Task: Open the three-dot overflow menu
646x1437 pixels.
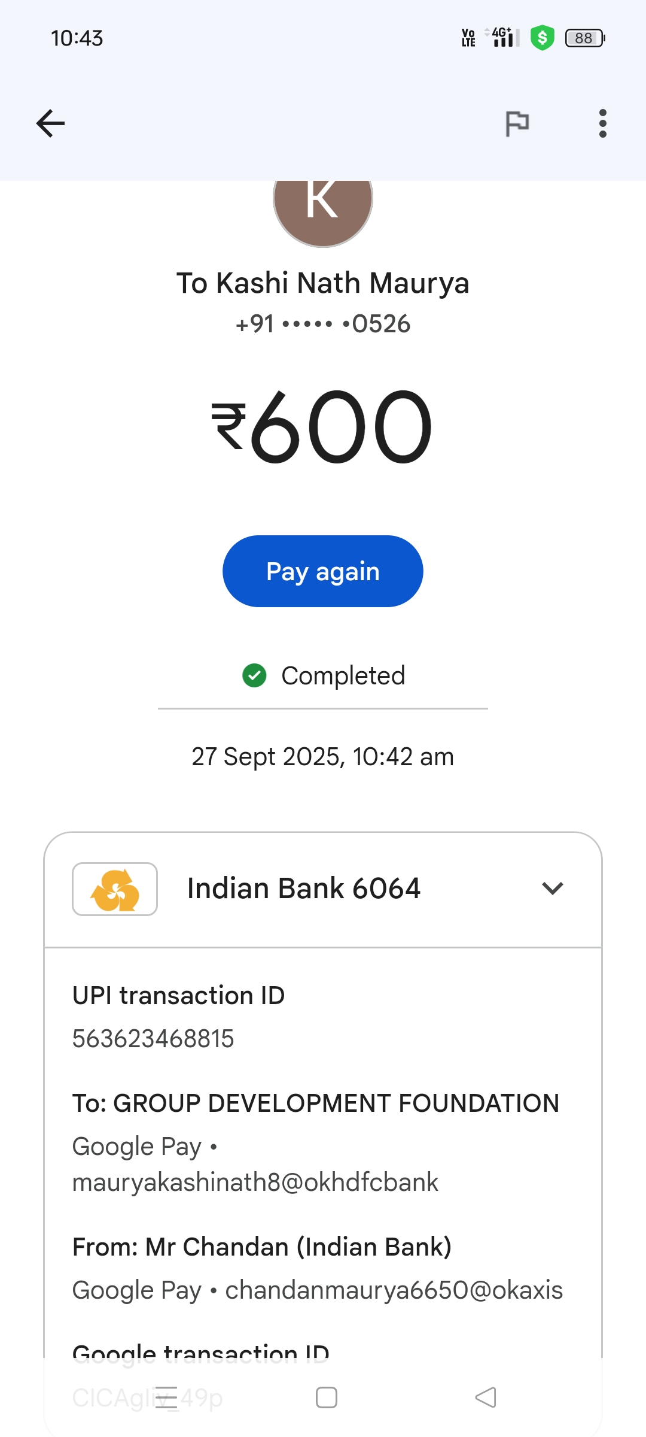Action: pos(602,124)
